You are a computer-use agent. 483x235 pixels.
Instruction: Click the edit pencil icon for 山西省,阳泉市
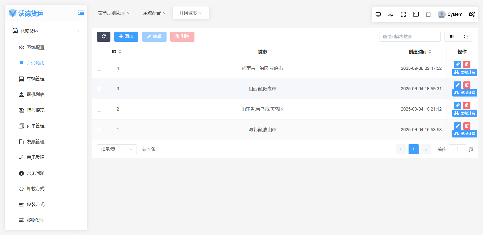click(457, 85)
